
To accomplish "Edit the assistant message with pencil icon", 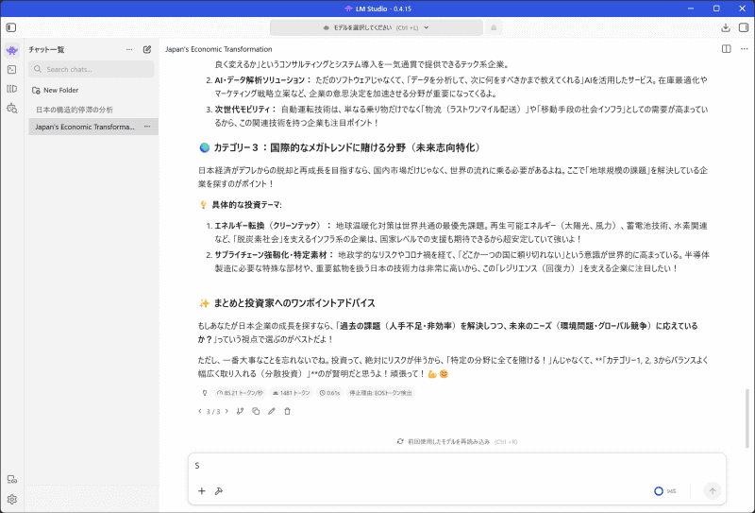I will pyautogui.click(x=272, y=411).
